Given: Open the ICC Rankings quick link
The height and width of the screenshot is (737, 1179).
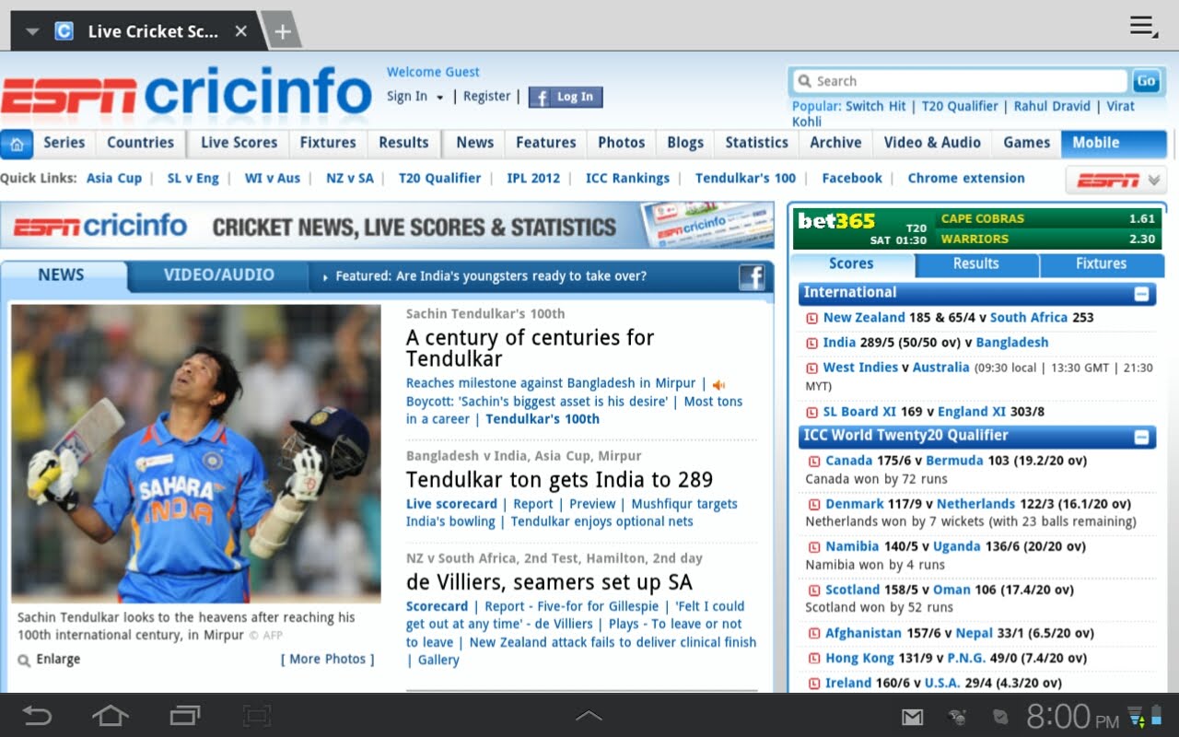Looking at the screenshot, I should [627, 179].
